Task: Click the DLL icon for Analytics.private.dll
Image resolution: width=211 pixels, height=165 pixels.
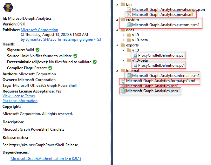Action: [x=129, y=15]
